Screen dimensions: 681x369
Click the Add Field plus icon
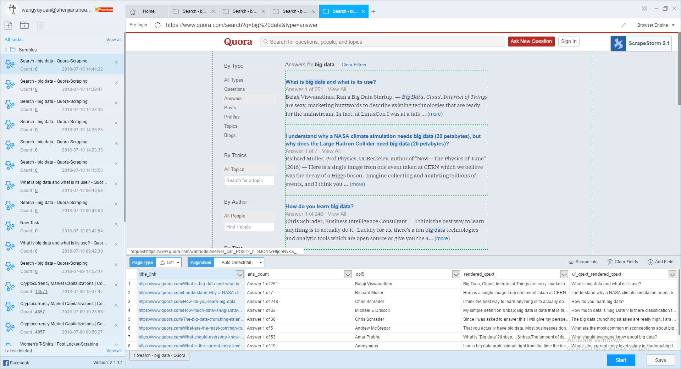[x=650, y=262]
